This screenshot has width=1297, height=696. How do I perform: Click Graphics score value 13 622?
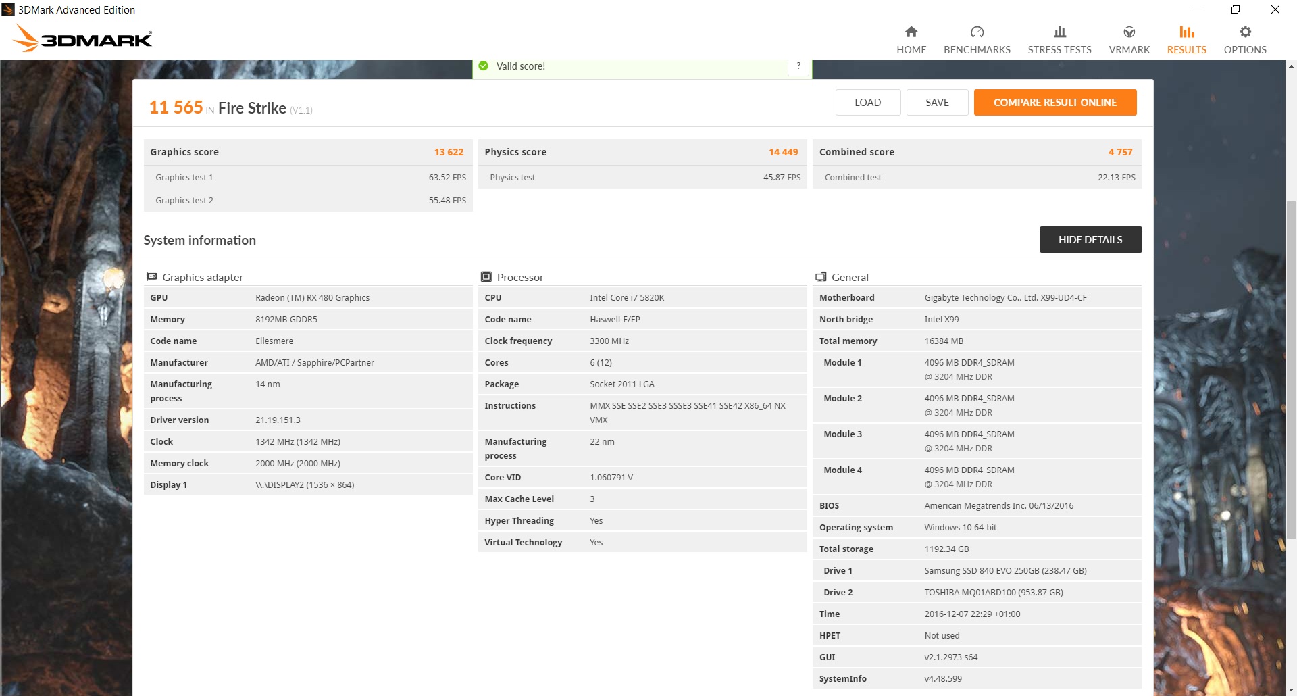click(449, 152)
